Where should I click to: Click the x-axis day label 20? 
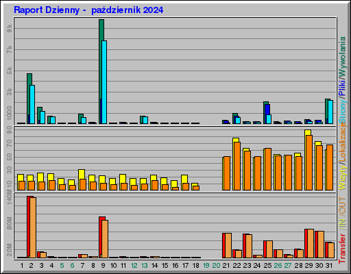click(216, 266)
